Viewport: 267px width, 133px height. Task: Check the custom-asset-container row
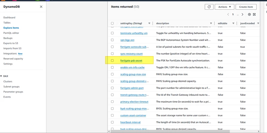[x=112, y=115]
